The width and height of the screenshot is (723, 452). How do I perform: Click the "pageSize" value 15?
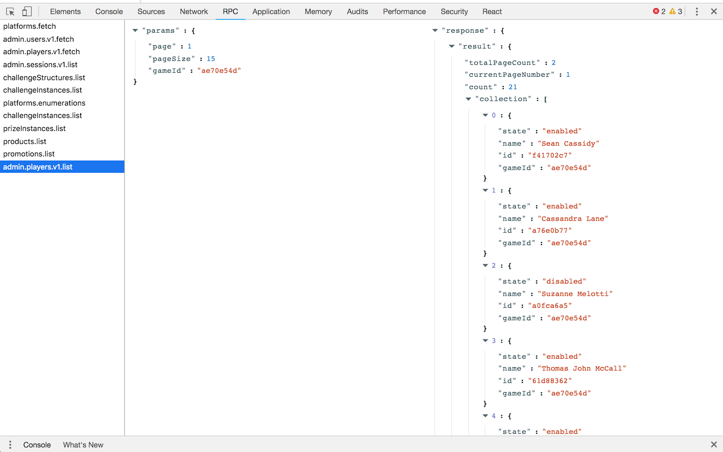(x=211, y=59)
